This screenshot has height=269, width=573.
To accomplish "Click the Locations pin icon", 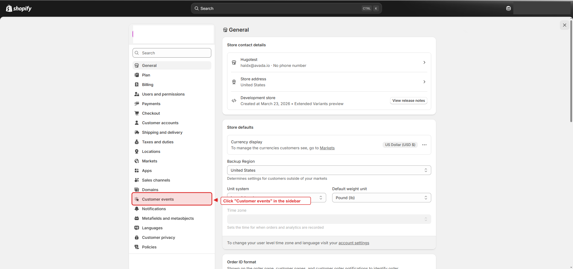I will 137,151.
